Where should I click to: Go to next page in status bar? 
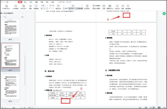tap(22, 107)
